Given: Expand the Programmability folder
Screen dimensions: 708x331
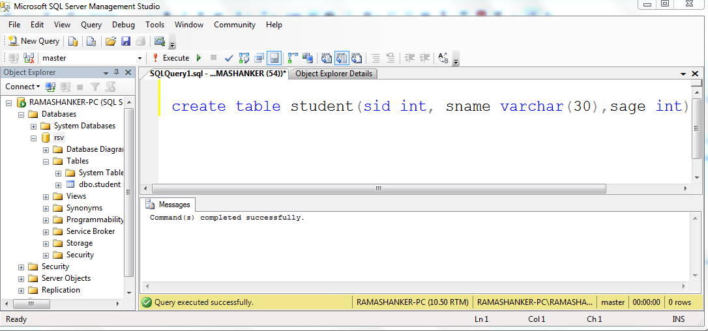Looking at the screenshot, I should pos(46,220).
